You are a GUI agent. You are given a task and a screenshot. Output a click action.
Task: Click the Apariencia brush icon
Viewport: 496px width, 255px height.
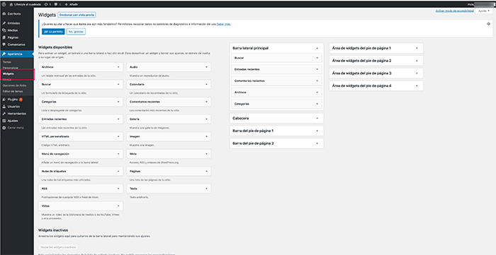pos(4,54)
